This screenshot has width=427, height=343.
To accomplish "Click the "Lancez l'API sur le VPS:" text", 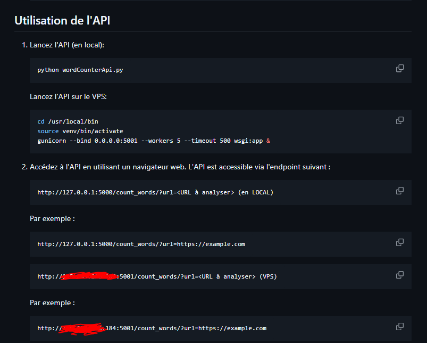I will [x=69, y=96].
